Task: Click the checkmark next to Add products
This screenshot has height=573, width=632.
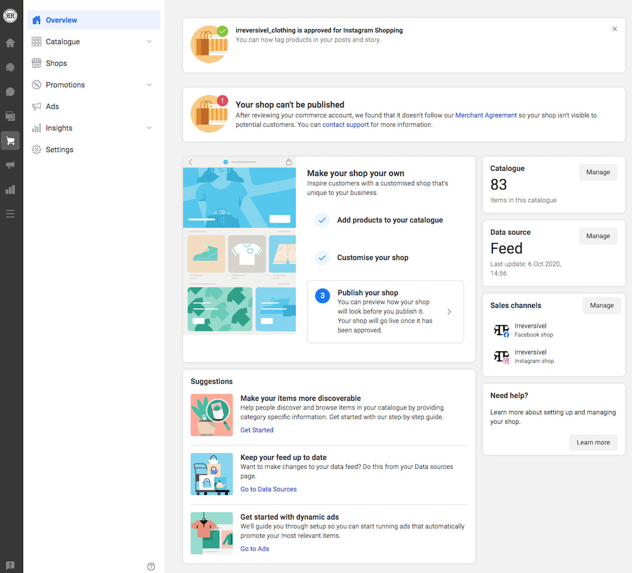Action: (322, 220)
